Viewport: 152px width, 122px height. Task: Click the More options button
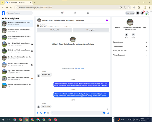91,30
